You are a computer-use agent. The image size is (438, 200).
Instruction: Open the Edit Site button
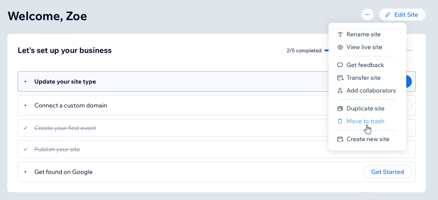[402, 15]
